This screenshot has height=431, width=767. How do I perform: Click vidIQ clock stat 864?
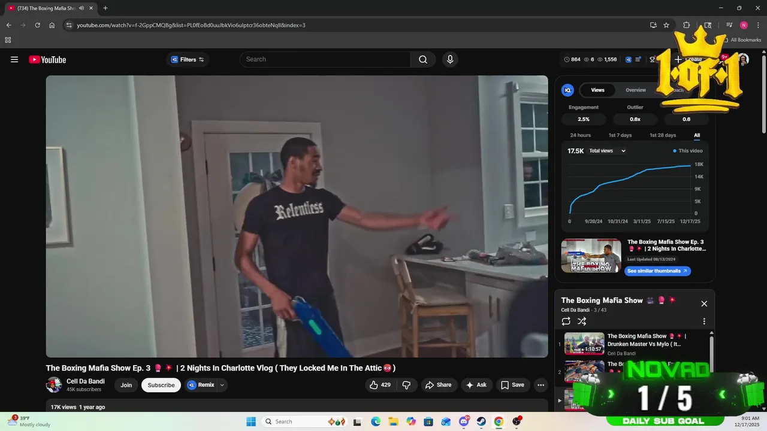click(572, 59)
